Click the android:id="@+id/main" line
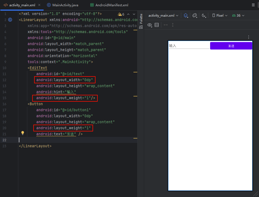This screenshot has height=197, width=259. [51, 38]
